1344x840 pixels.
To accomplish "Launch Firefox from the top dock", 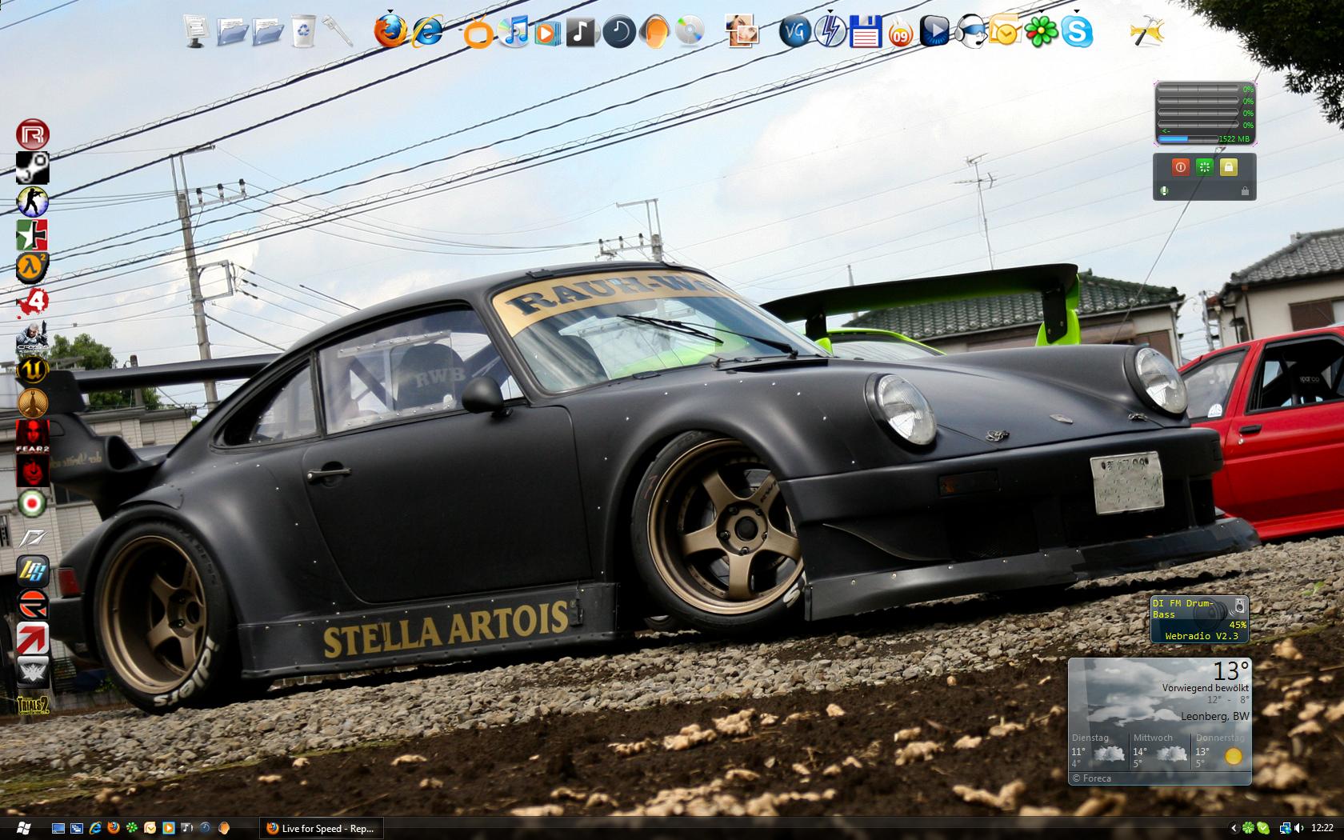I will 390,30.
